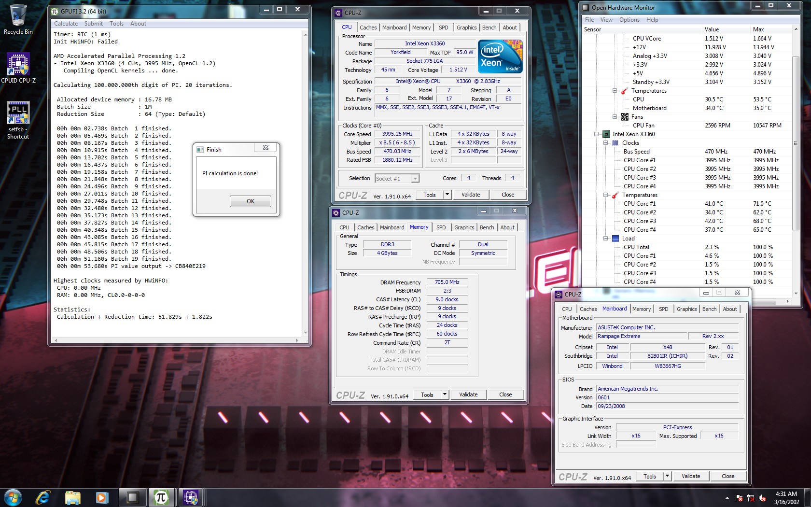Switch to the Graphics tab in the top CPU-Z window
Viewport: 811px width, 507px height.
[467, 28]
